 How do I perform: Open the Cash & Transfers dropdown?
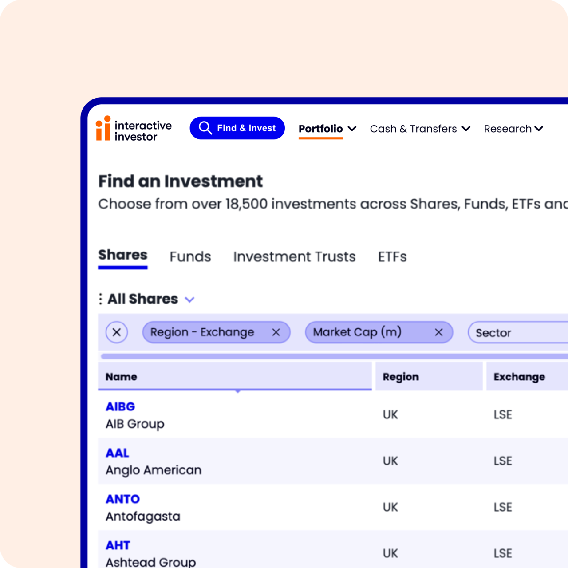420,129
